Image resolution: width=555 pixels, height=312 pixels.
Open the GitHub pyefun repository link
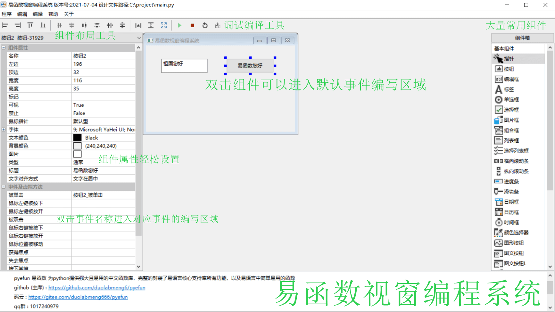97,288
